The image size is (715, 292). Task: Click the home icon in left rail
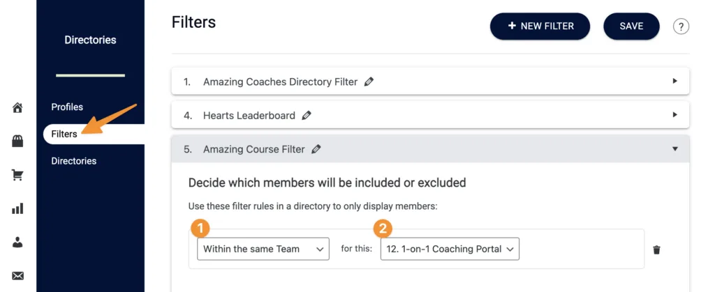[x=18, y=108]
